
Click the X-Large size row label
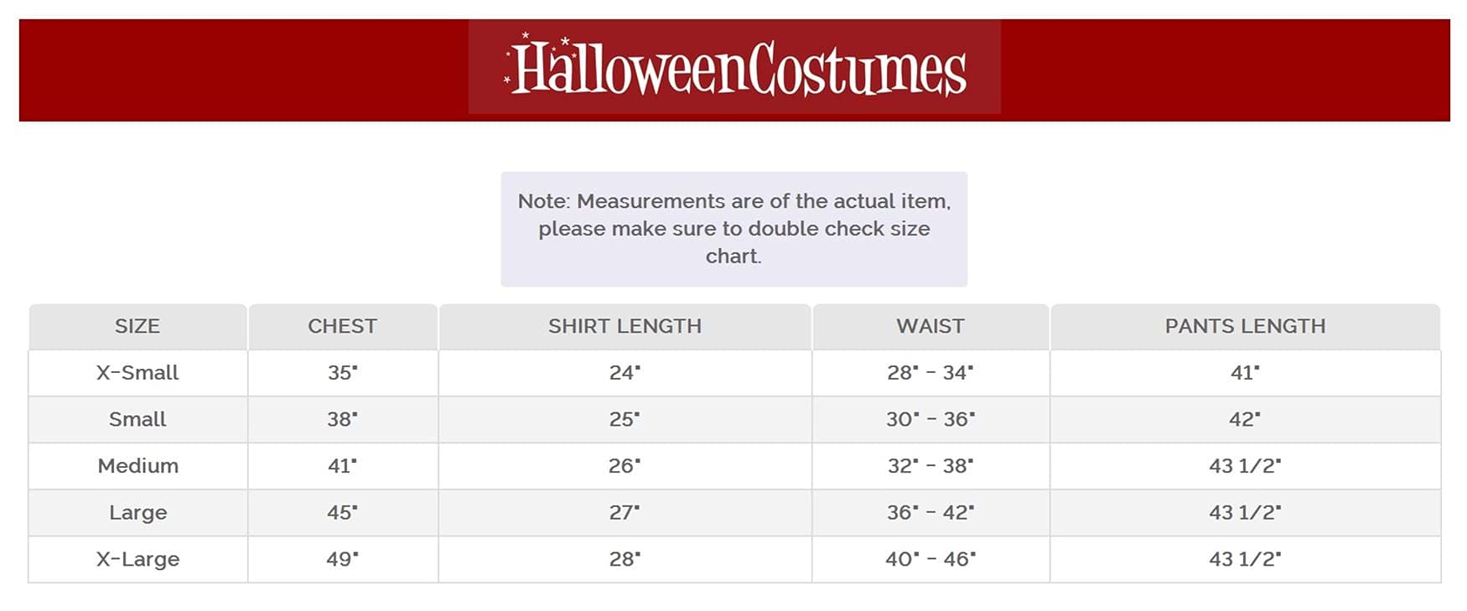137,559
